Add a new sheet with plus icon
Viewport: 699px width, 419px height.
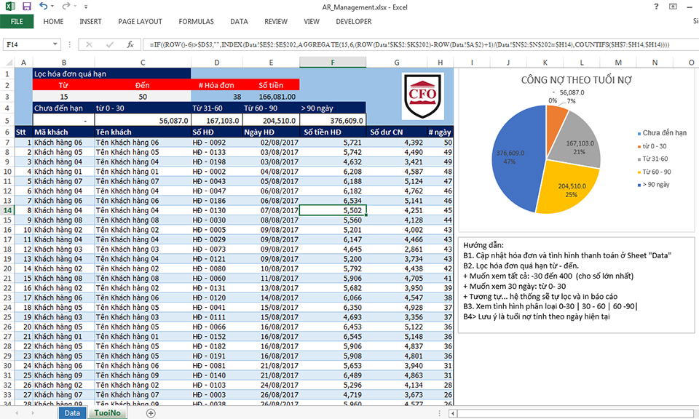pos(151,412)
